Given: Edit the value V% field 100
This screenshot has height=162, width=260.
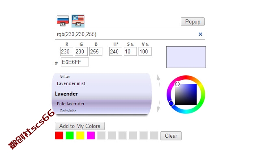Looking at the screenshot, I should (145, 51).
